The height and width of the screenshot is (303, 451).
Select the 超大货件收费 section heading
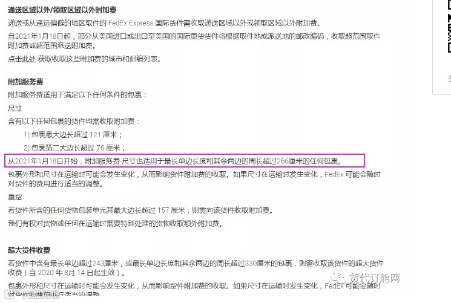tap(29, 250)
